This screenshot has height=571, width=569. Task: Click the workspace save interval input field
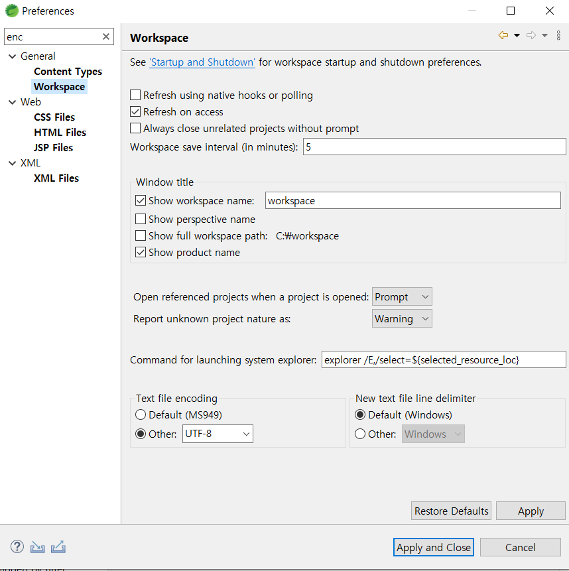[x=434, y=147]
